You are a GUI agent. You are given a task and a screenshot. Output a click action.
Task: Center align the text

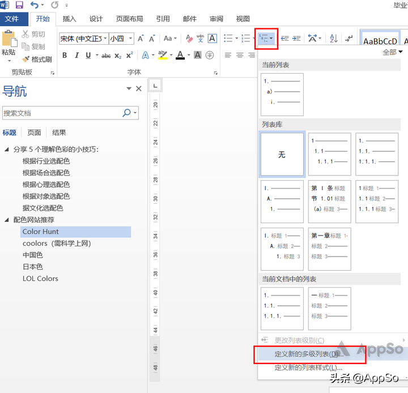pyautogui.click(x=240, y=55)
